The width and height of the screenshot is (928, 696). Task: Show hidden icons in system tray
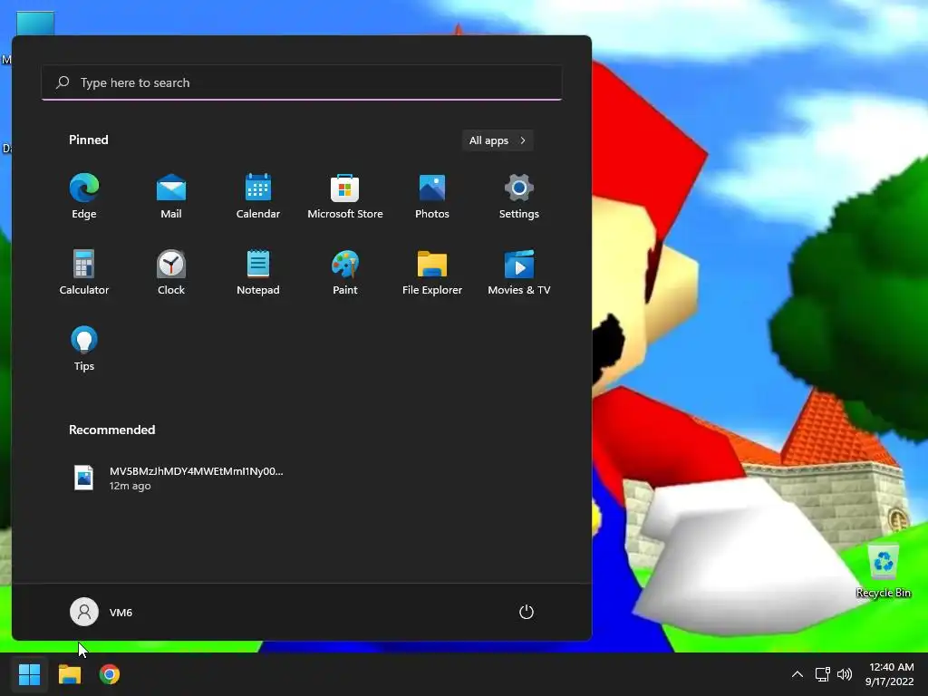pyautogui.click(x=797, y=674)
